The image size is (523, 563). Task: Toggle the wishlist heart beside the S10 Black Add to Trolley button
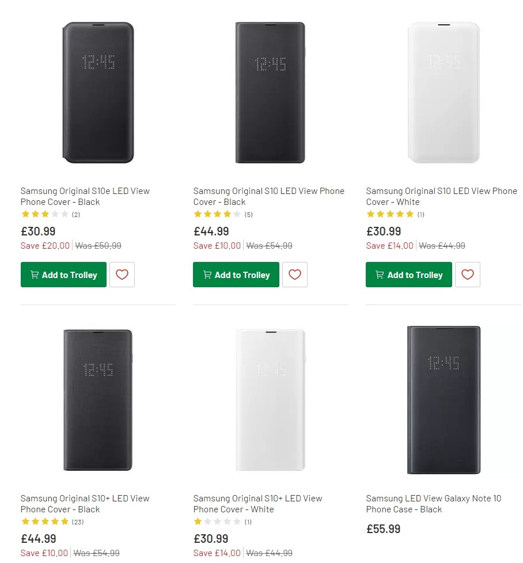pyautogui.click(x=295, y=275)
